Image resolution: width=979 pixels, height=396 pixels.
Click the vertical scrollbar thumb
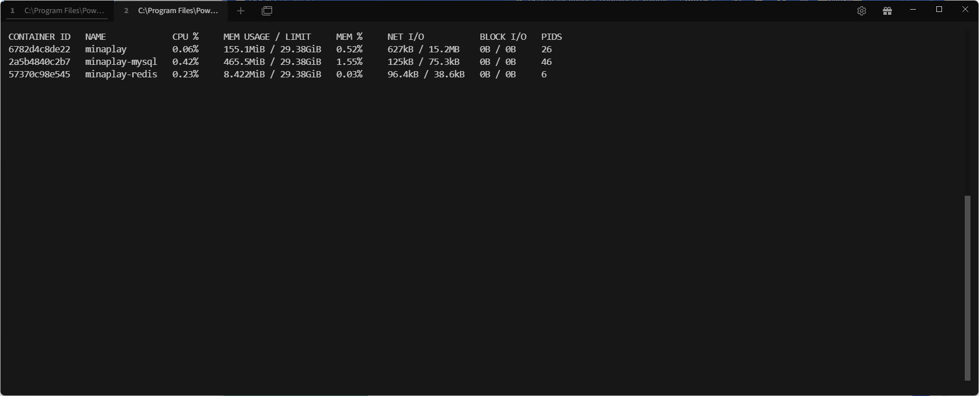point(968,288)
